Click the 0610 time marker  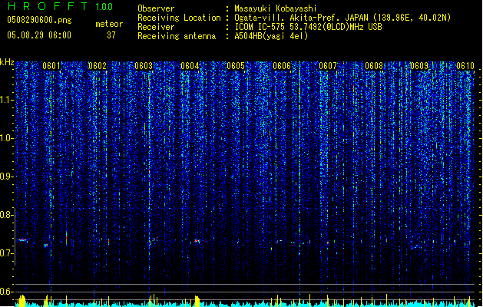click(465, 66)
